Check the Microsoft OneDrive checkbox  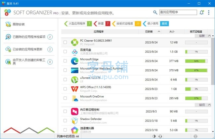65,98
